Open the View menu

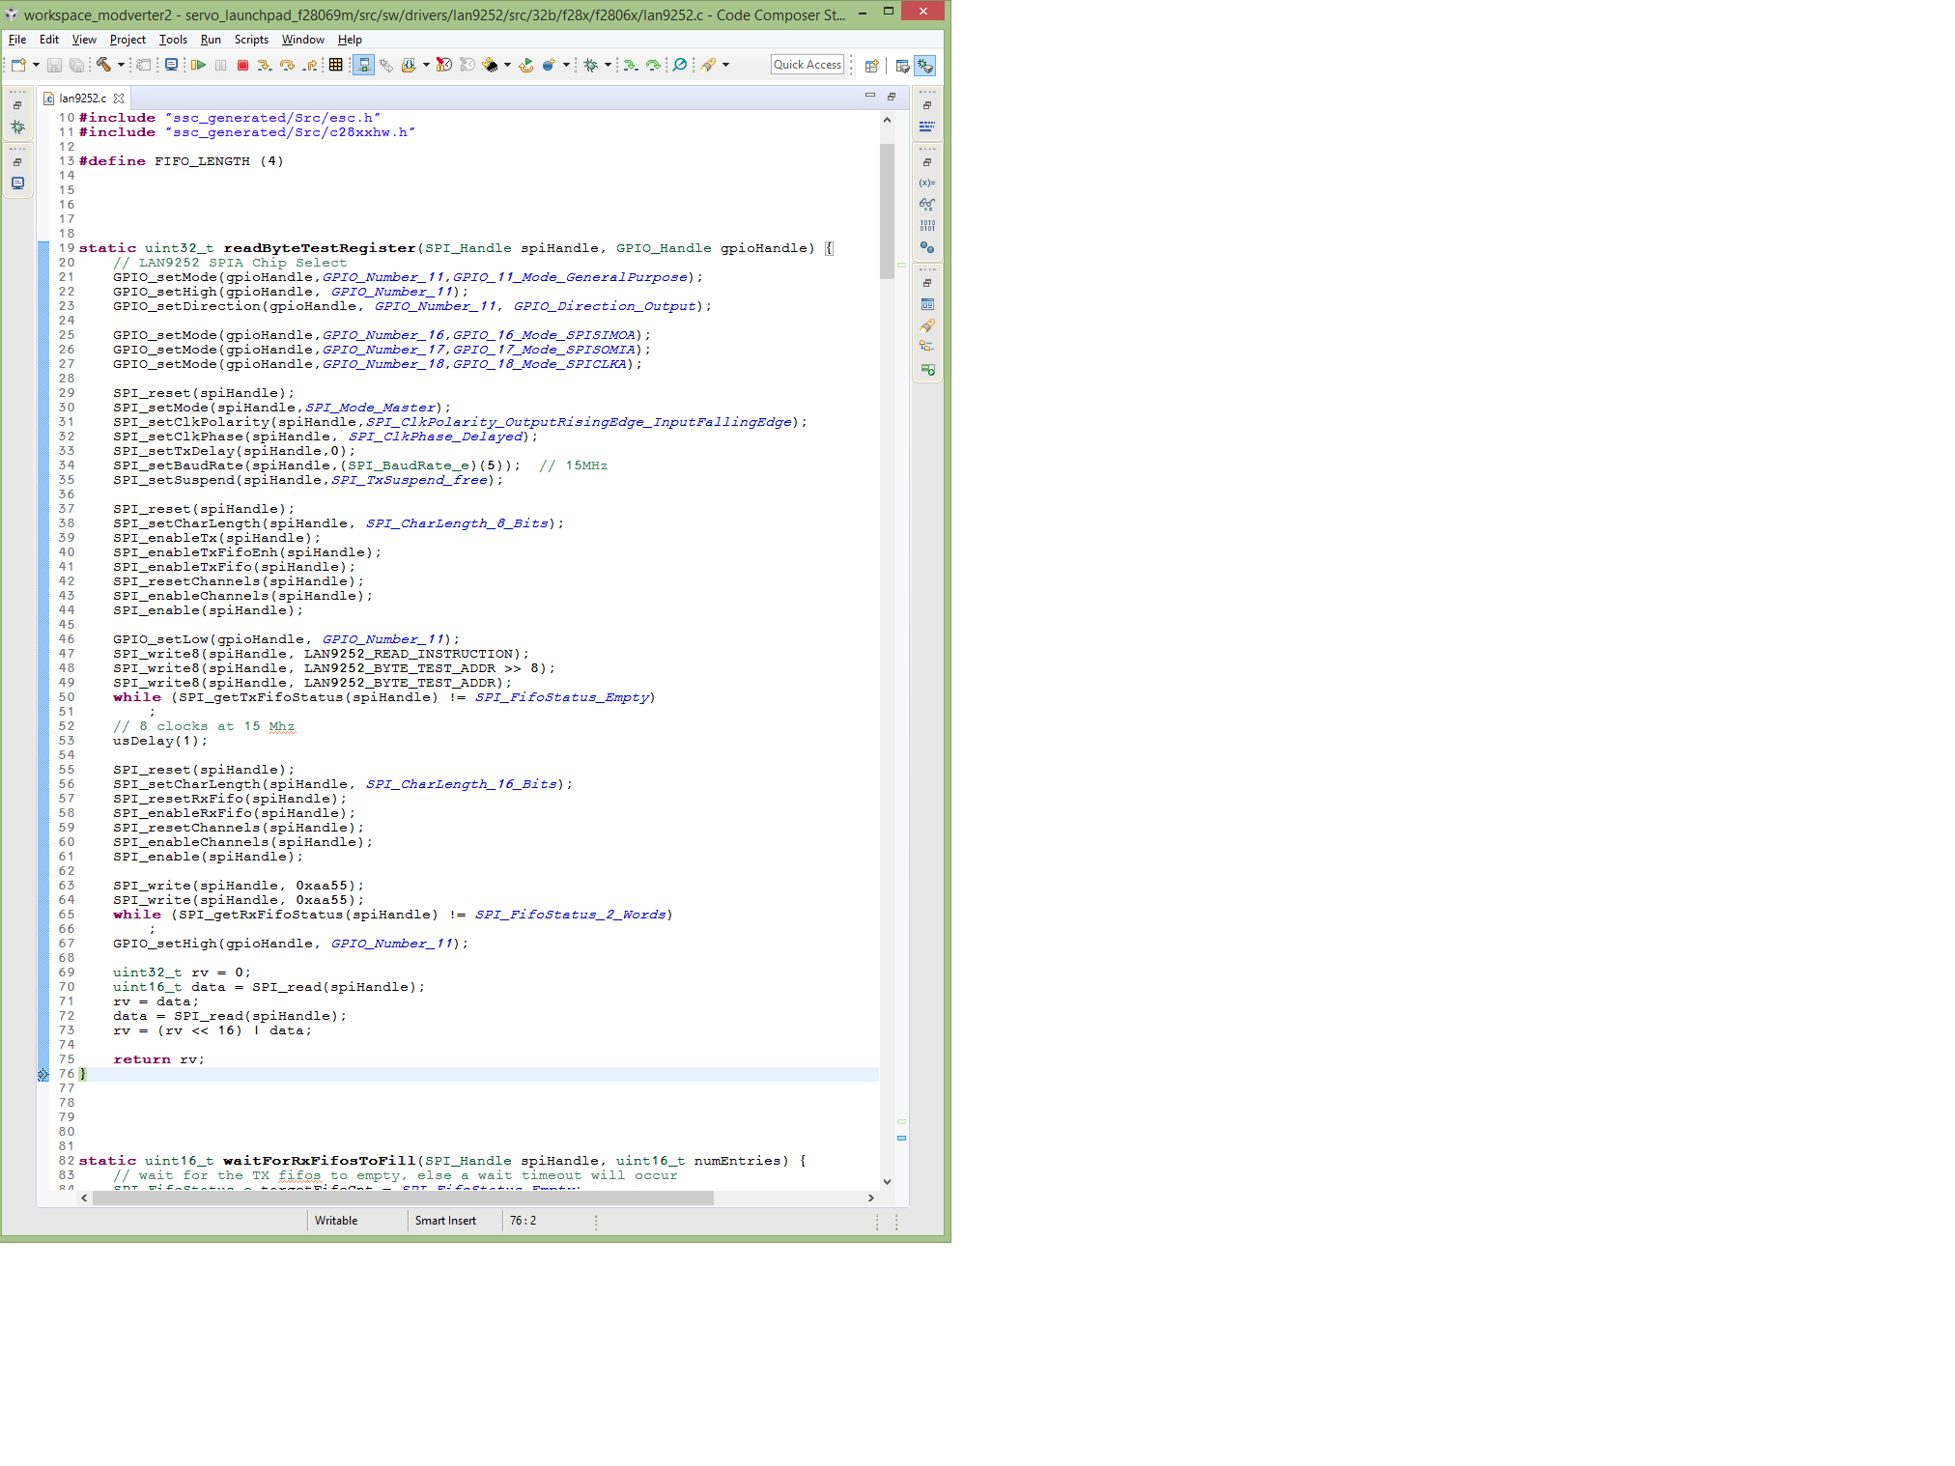[x=84, y=40]
